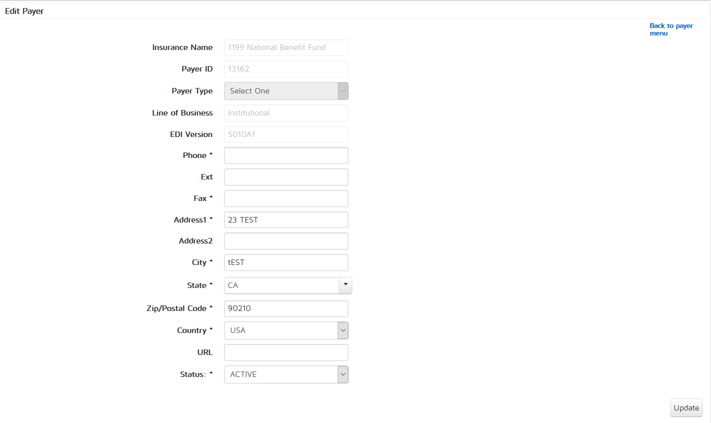Edit the City field containing tEST
Image resolution: width=711 pixels, height=423 pixels.
pyautogui.click(x=286, y=262)
